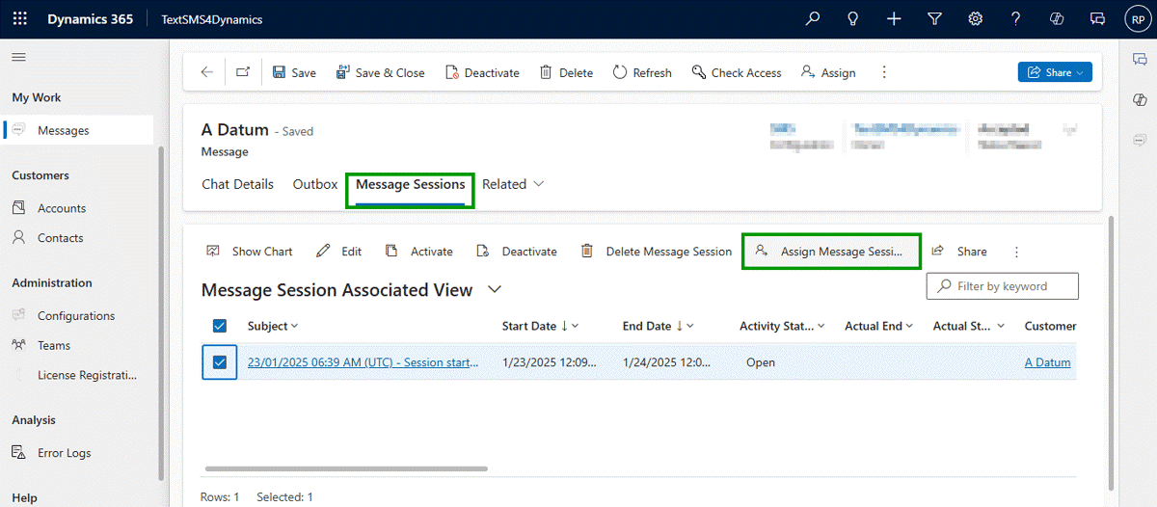Click Share in the subgrid toolbar
1157x507 pixels.
point(959,252)
